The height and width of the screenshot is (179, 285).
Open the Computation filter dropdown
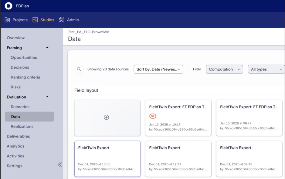[224, 69]
